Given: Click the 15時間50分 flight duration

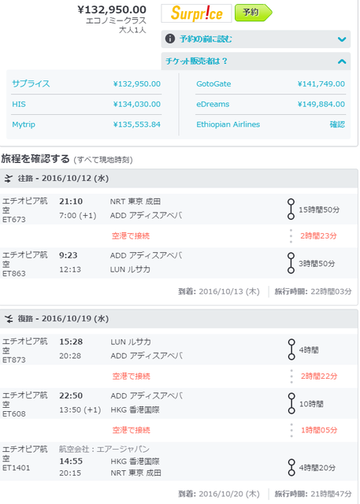Looking at the screenshot, I should click(319, 210).
